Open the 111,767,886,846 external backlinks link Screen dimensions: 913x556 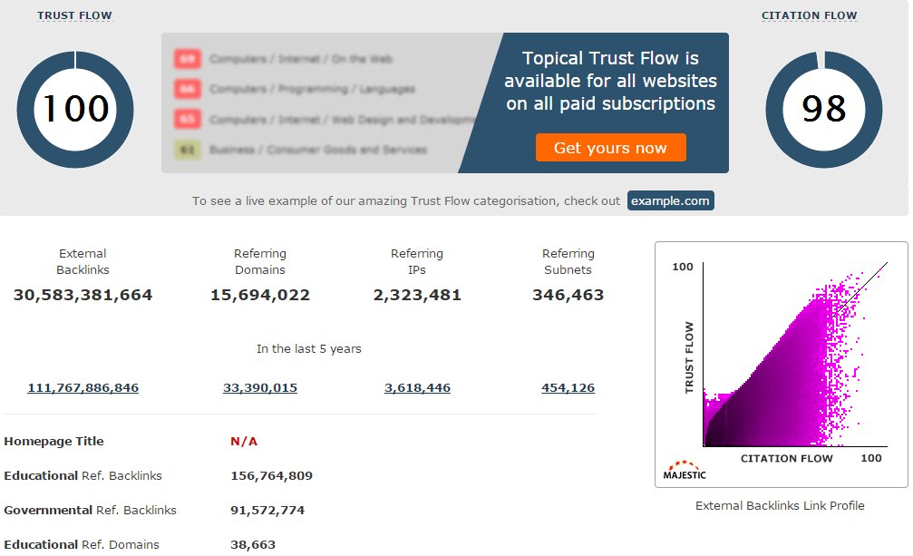coord(83,387)
